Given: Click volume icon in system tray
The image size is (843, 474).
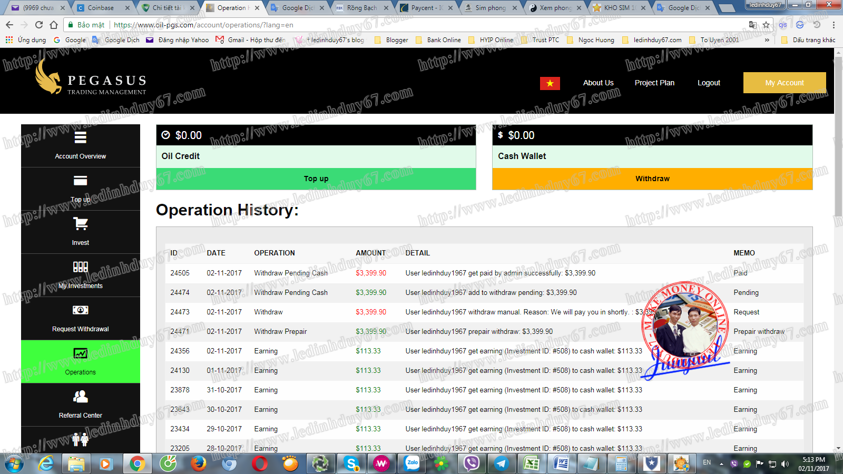Looking at the screenshot, I should 785,463.
